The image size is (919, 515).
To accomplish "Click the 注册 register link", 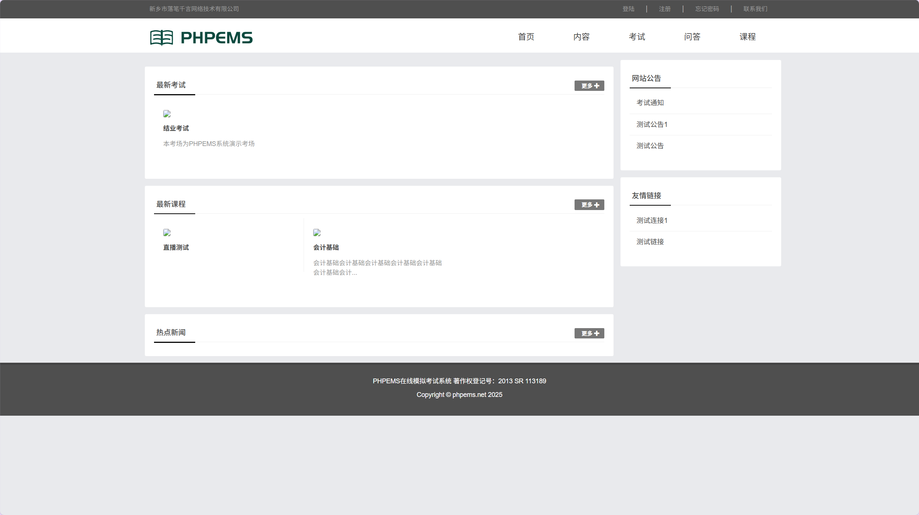I will coord(665,9).
